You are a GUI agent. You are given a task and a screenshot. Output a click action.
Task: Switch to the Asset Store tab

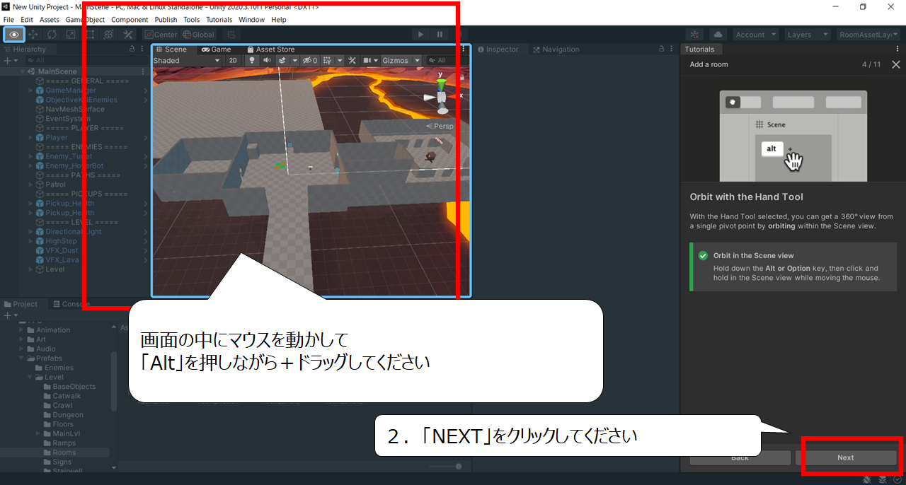pyautogui.click(x=271, y=49)
